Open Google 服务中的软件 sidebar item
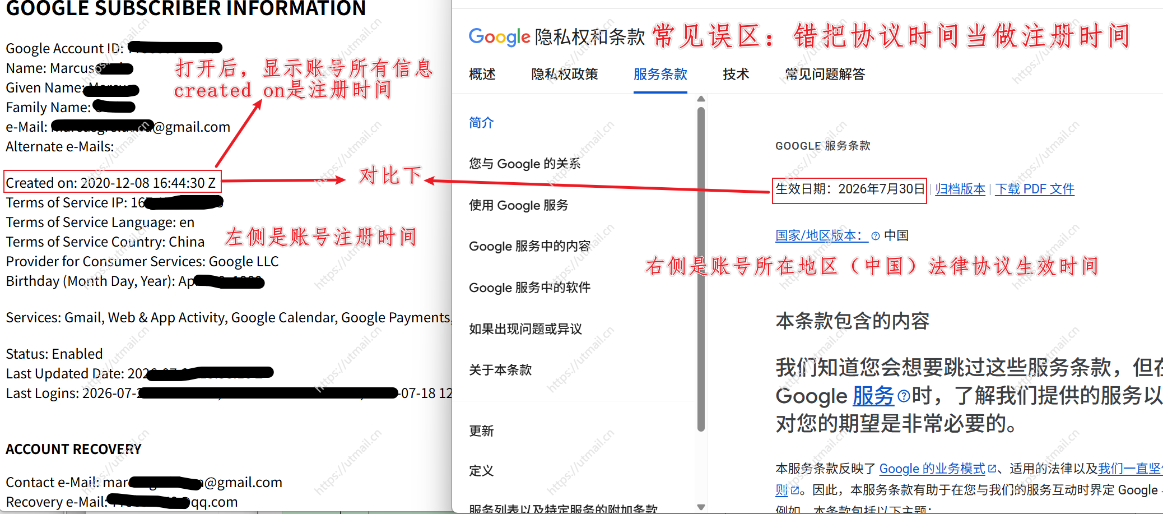 [530, 288]
